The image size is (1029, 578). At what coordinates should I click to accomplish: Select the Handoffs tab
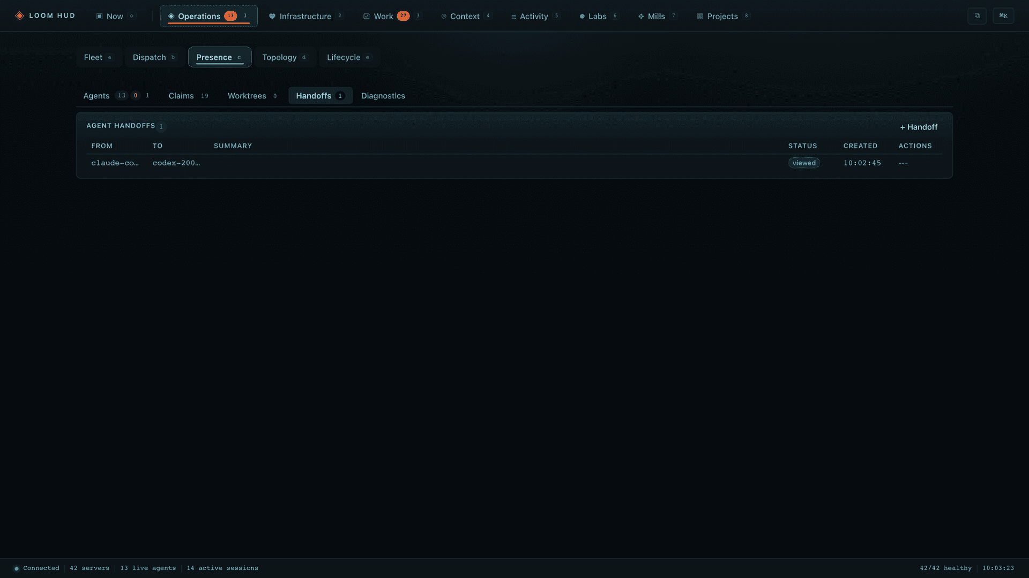[x=320, y=96]
